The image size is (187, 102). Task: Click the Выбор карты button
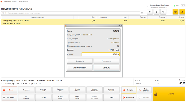[60, 97]
